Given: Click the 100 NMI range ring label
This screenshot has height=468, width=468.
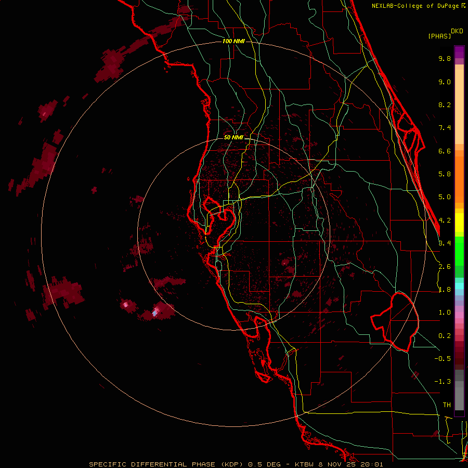Looking at the screenshot, I should pos(233,41).
